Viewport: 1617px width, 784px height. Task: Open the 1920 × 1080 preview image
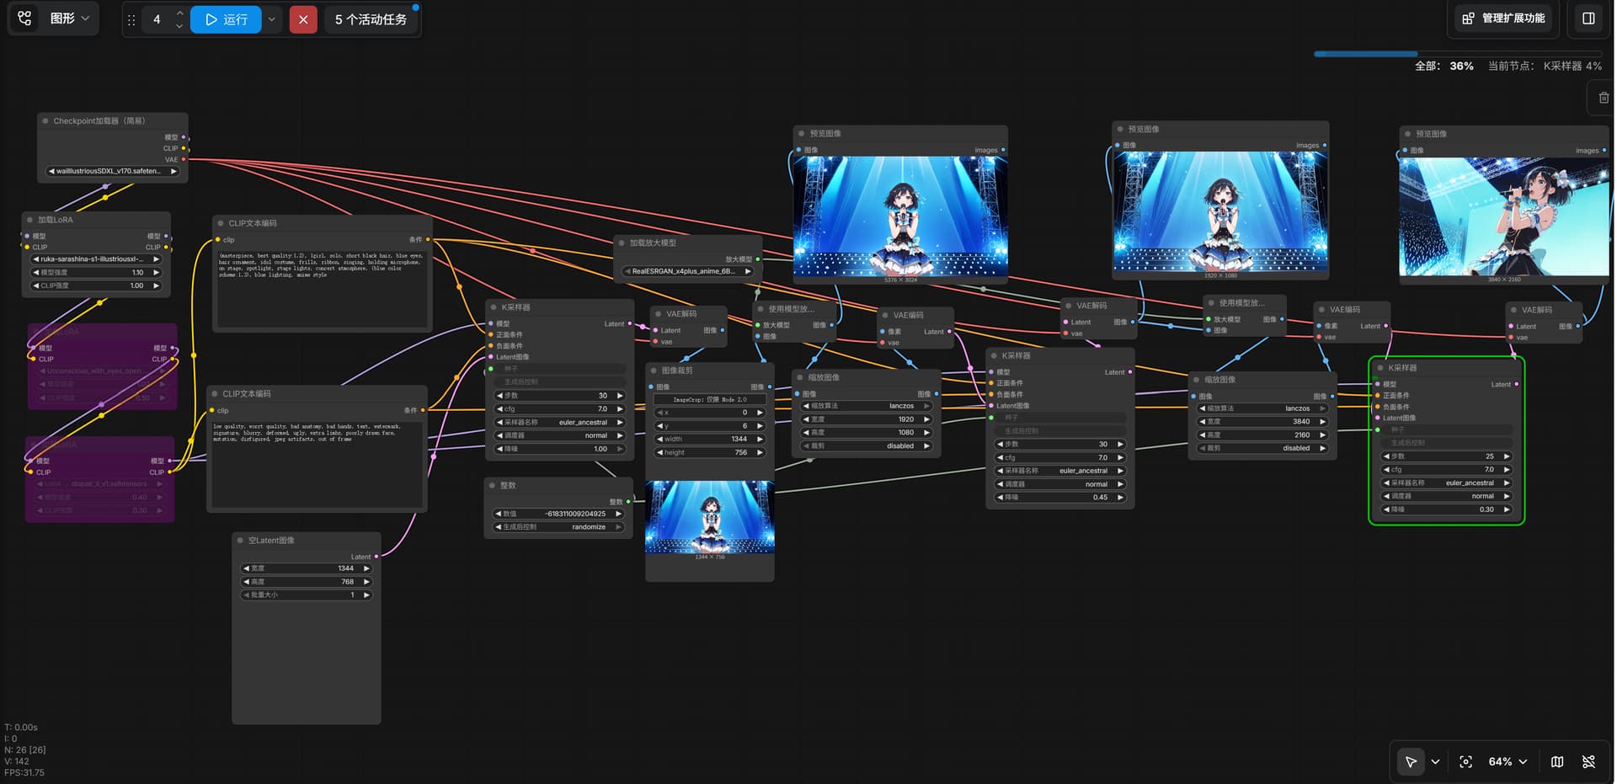pos(1220,212)
